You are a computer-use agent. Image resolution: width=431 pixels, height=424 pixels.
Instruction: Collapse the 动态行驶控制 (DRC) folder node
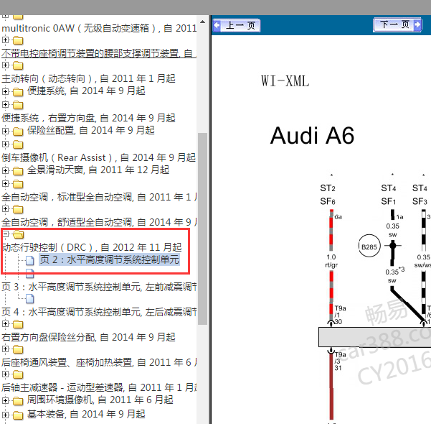click(x=5, y=234)
